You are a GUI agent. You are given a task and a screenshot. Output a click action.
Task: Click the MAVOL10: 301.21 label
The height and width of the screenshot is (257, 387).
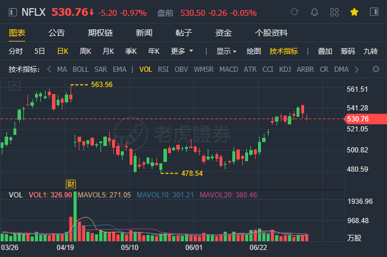[x=165, y=195]
